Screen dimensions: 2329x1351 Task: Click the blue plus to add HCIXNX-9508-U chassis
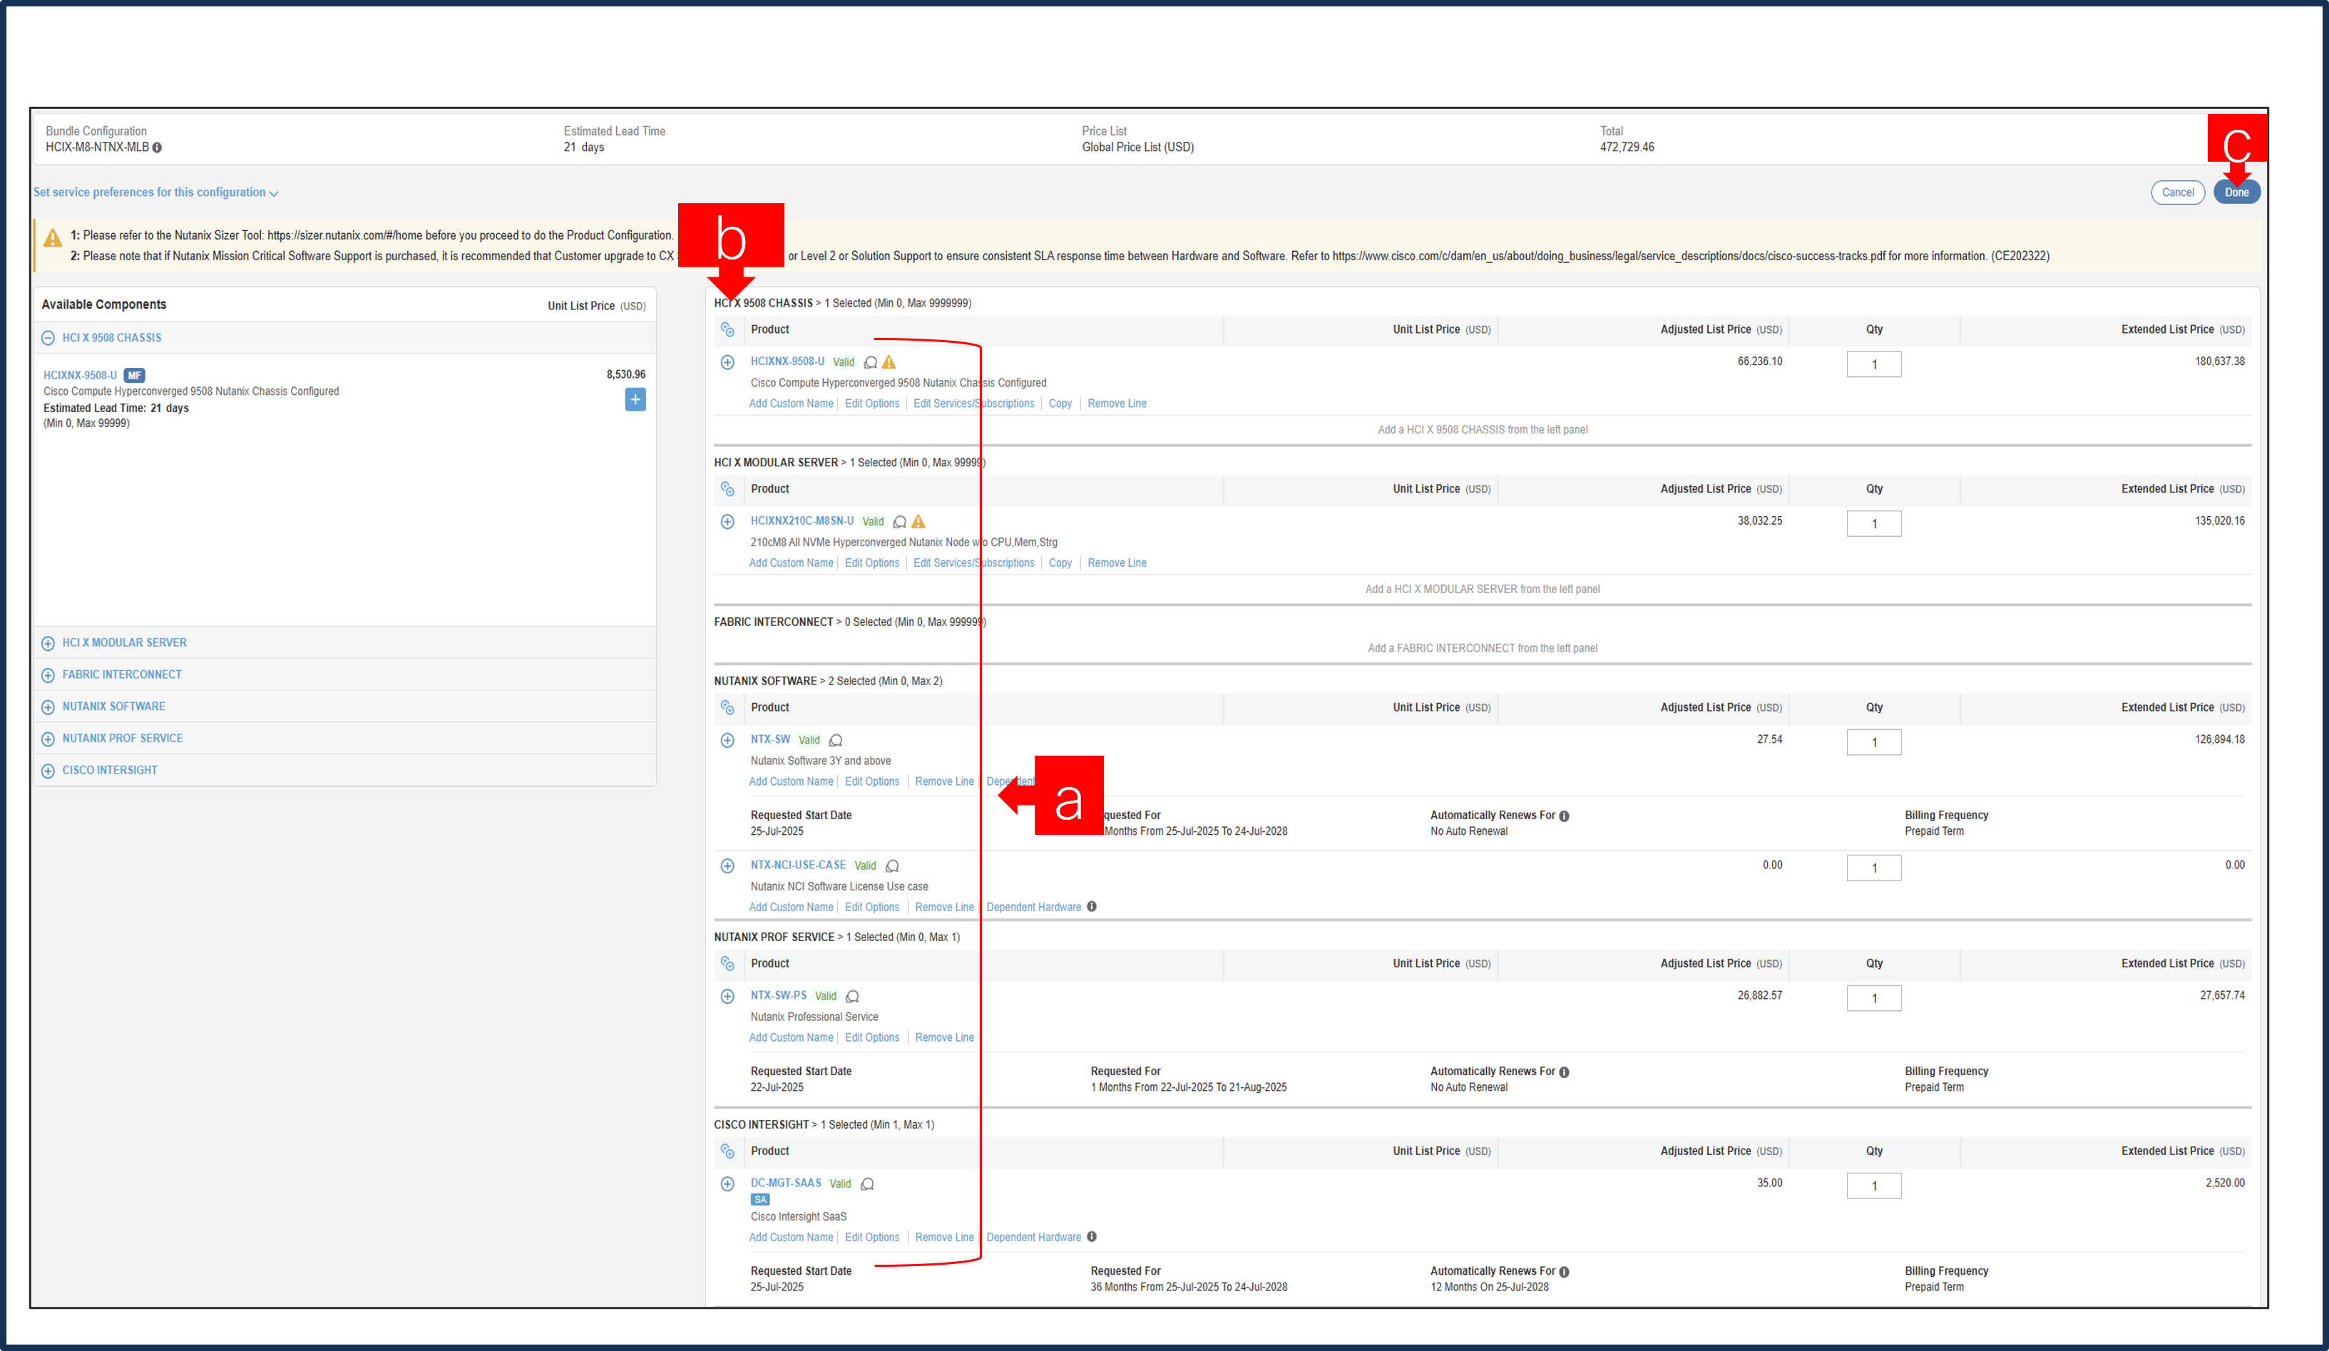point(635,399)
